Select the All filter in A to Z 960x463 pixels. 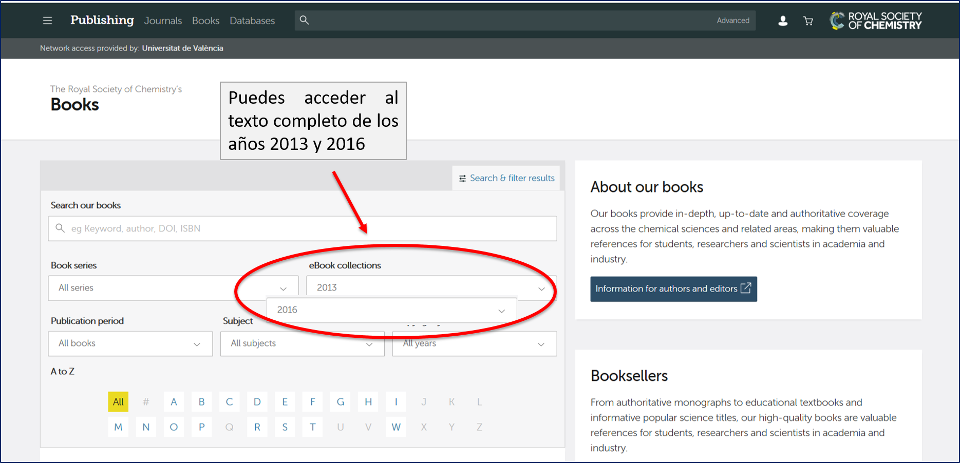(x=118, y=402)
